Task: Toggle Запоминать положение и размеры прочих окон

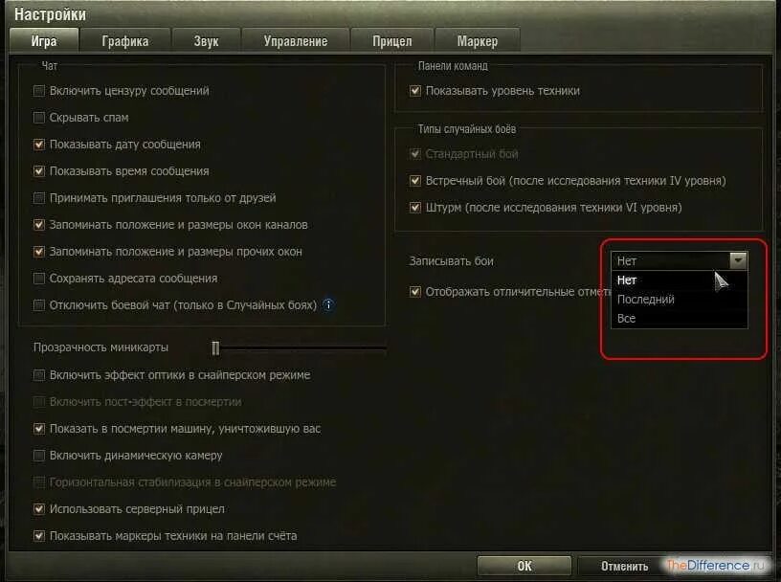Action: pyautogui.click(x=39, y=252)
